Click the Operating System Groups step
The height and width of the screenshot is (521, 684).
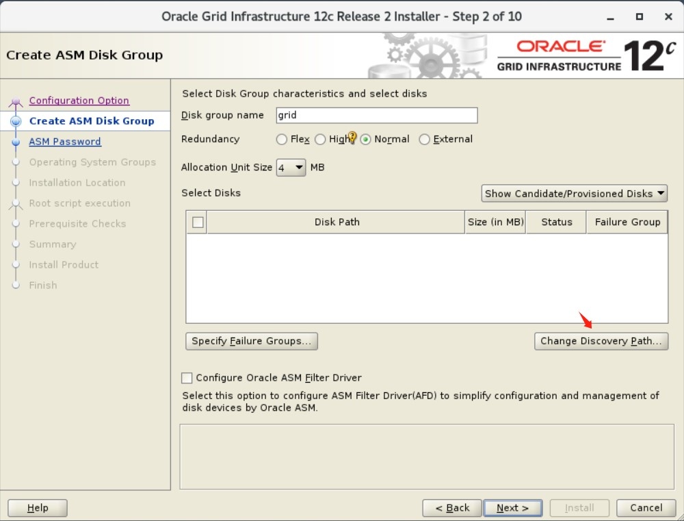(92, 162)
